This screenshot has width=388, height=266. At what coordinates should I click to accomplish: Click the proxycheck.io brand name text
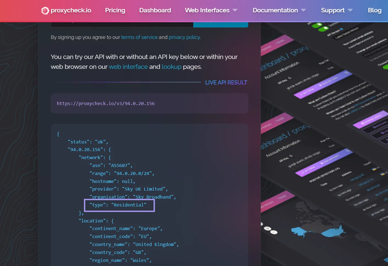click(x=71, y=10)
